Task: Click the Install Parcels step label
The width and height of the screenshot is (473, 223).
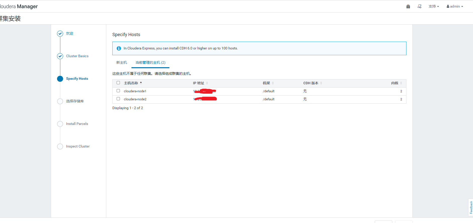Action: (77, 124)
